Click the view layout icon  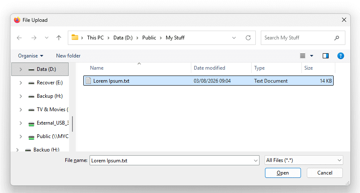click(303, 56)
